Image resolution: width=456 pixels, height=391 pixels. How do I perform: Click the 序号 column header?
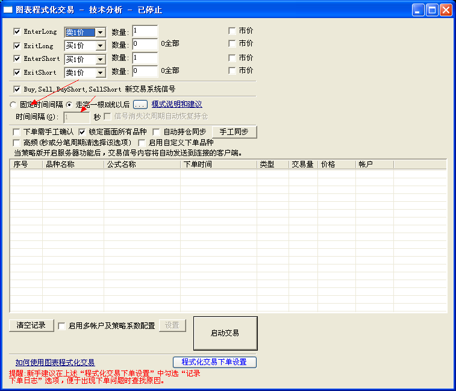(x=27, y=164)
